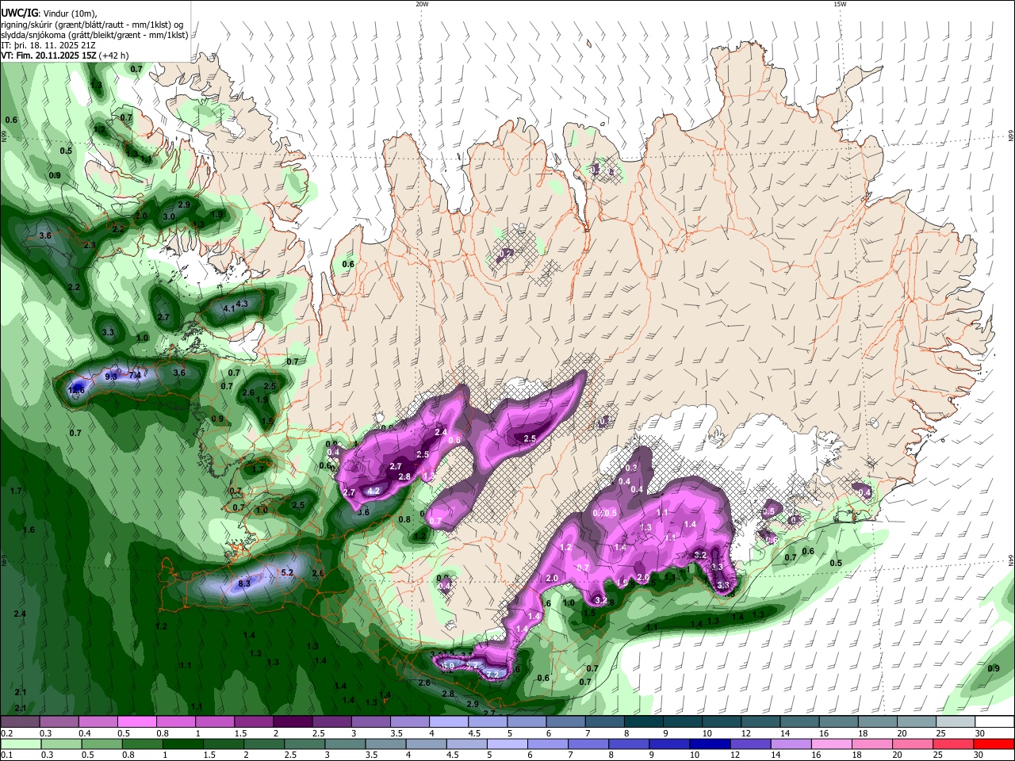Click the pink swatch between 0.5 and 0.8 in upper legend
Viewport: 1015px width, 761px height.
[138, 722]
